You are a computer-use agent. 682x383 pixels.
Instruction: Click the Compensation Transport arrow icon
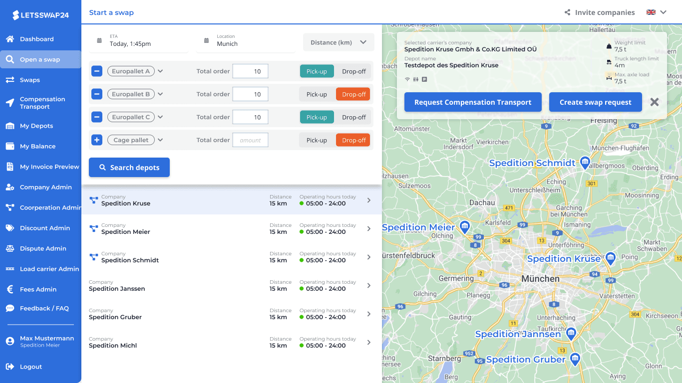pos(9,103)
